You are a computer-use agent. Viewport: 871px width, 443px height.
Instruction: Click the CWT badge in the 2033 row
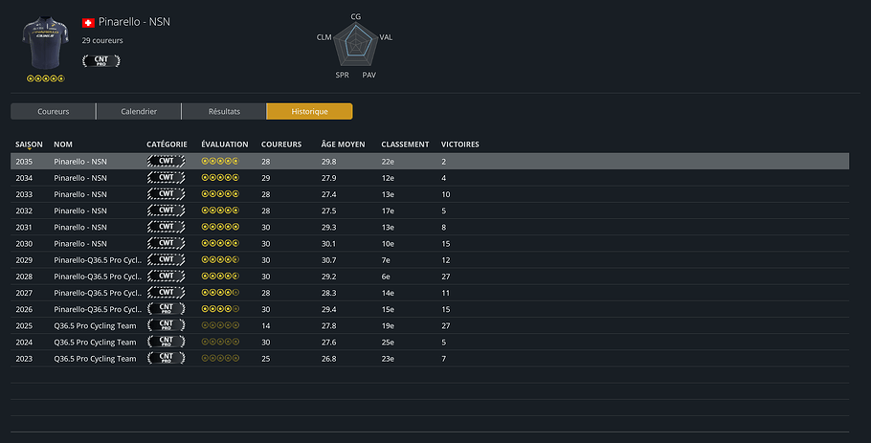pyautogui.click(x=167, y=194)
